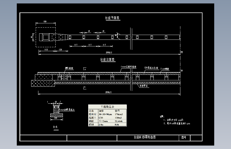The height and width of the screenshot is (149, 231).
Task: Click the 2996/2 dimension in elevation view
Action: [108, 92]
